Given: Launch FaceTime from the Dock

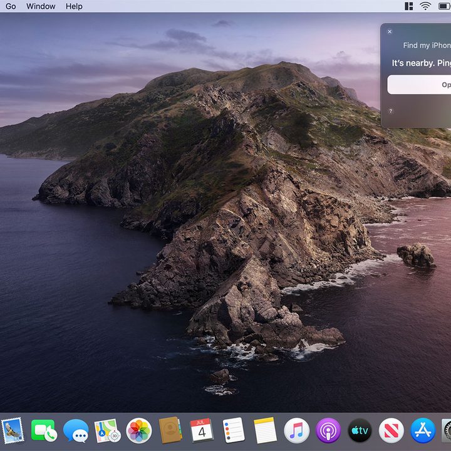Looking at the screenshot, I should click(x=44, y=430).
